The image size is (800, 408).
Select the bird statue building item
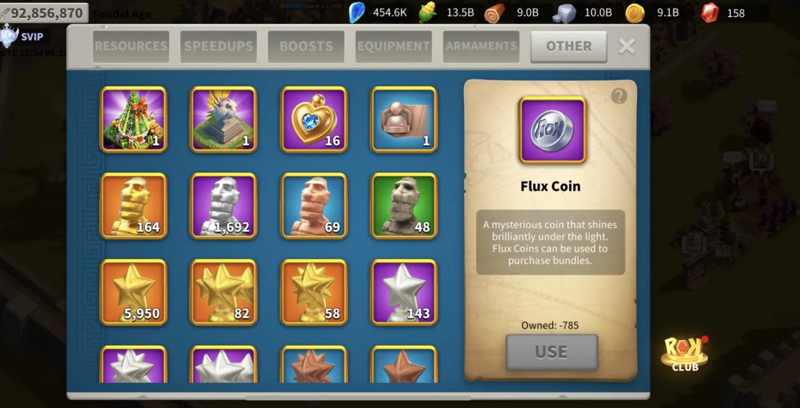point(224,120)
